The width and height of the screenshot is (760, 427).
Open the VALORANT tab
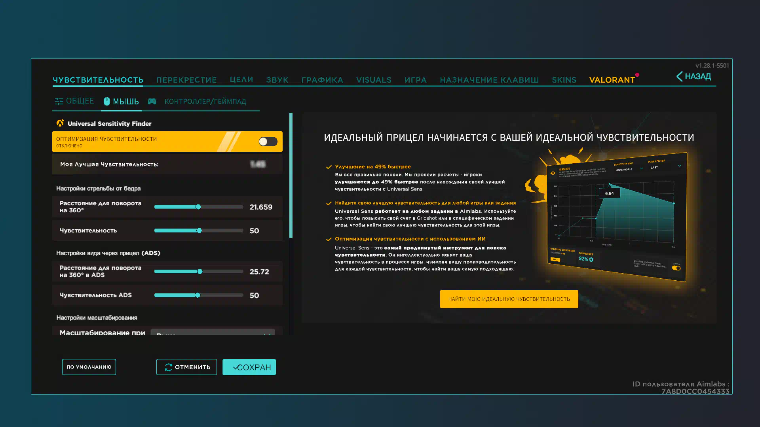point(612,80)
